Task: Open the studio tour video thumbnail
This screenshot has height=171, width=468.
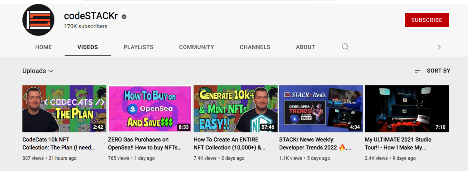Action: click(407, 108)
